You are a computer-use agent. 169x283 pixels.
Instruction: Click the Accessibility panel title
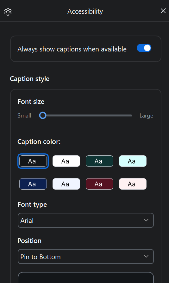click(85, 11)
